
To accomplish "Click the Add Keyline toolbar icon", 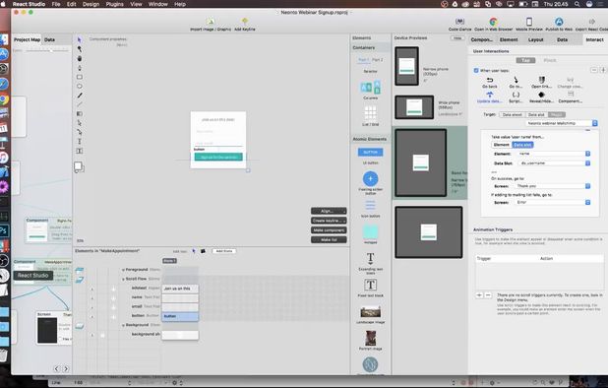I will (245, 22).
